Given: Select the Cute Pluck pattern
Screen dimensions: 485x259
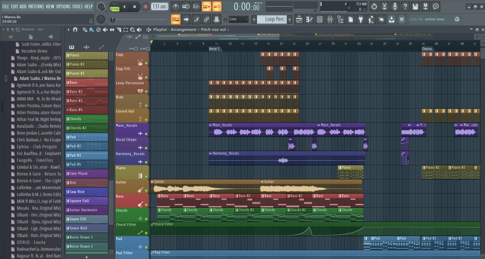Looking at the screenshot, I should (87, 173).
